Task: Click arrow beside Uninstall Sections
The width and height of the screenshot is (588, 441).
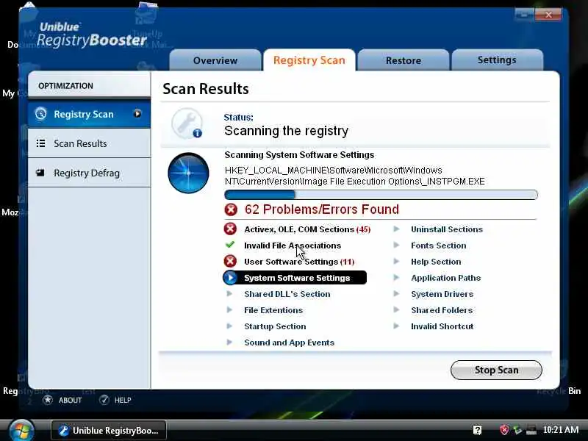Action: pos(396,229)
